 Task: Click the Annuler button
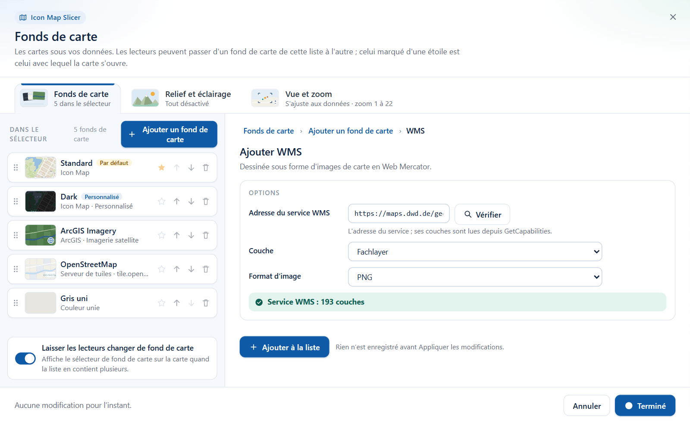586,406
